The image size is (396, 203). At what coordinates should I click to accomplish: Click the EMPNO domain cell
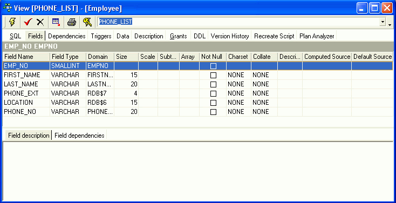click(100, 66)
